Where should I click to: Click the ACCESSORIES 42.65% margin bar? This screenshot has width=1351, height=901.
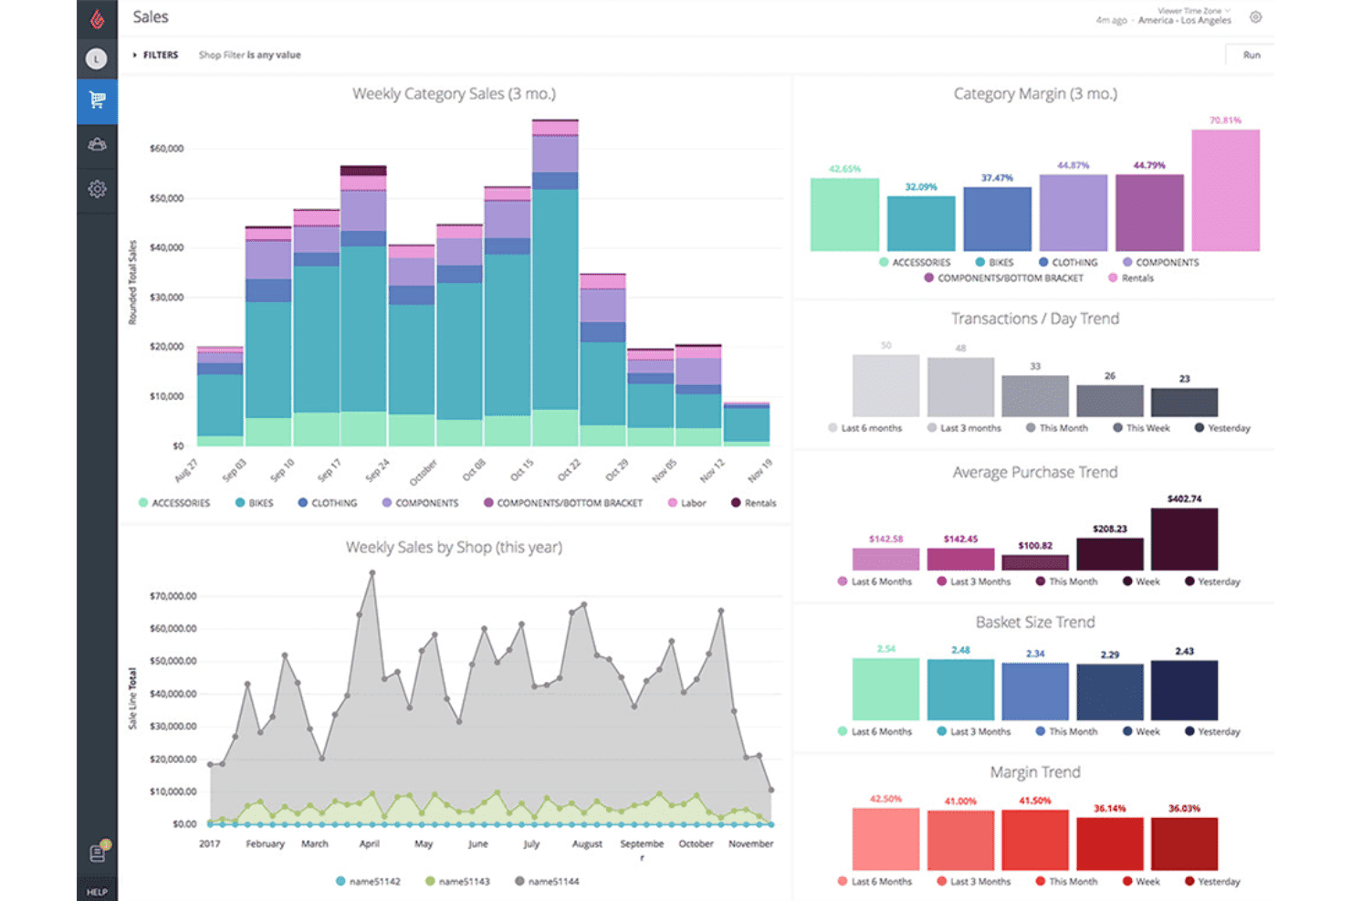844,215
